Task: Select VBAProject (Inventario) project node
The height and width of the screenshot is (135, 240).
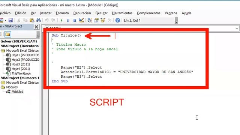Action: (x=20, y=46)
